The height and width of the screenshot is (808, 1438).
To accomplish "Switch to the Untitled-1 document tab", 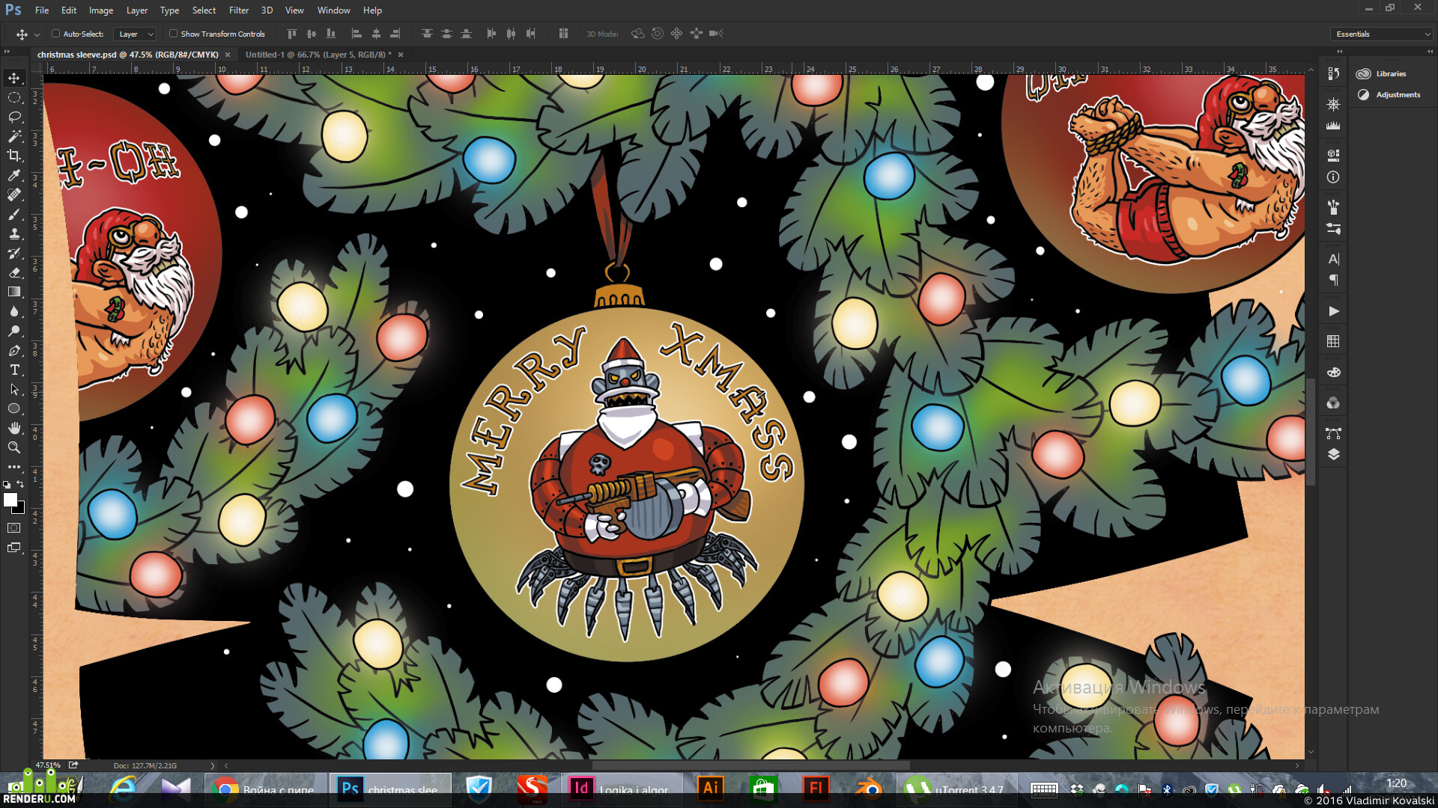I will click(318, 55).
